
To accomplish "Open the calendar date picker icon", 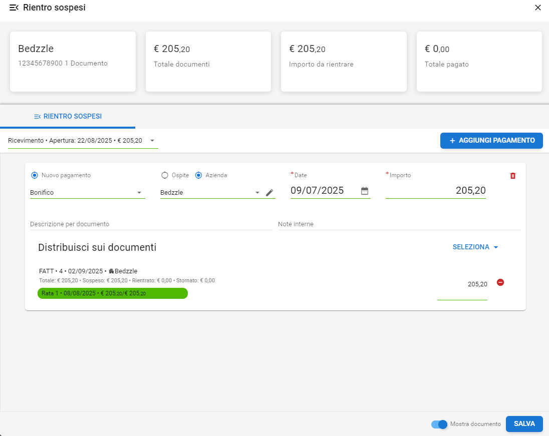I will (x=365, y=191).
